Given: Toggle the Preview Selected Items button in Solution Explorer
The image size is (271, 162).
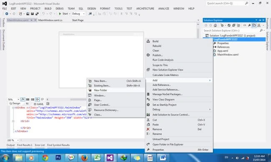Looking at the screenshot, I should pyautogui.click(x=254, y=25).
